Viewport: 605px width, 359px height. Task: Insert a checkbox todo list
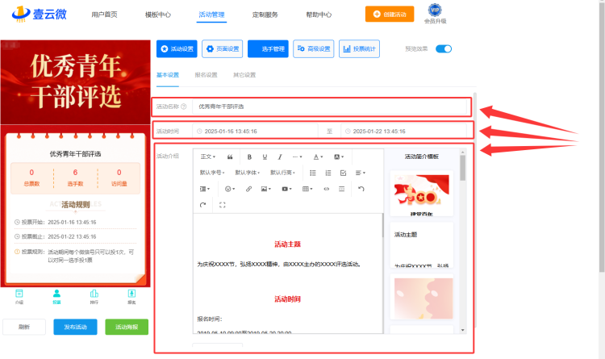tap(343, 173)
